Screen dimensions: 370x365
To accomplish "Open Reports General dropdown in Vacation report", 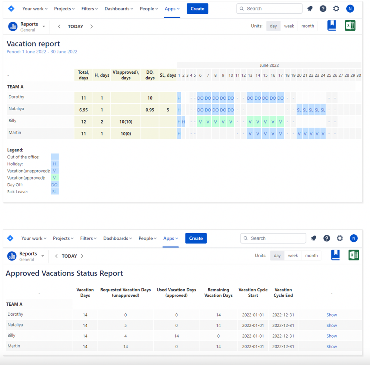I will 44,26.
